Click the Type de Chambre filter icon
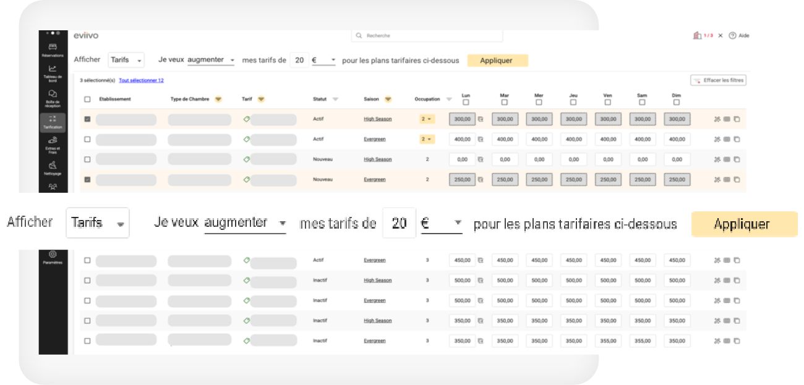This screenshot has width=804, height=385. tap(218, 99)
